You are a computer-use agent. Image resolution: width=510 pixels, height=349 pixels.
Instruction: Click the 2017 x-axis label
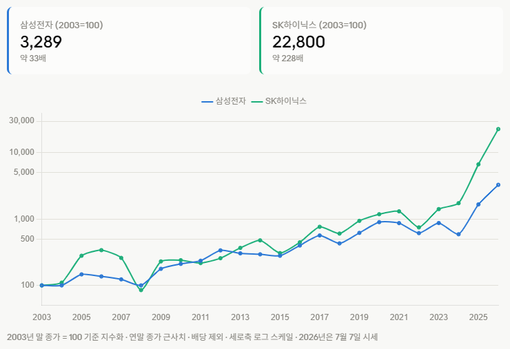pos(319,317)
